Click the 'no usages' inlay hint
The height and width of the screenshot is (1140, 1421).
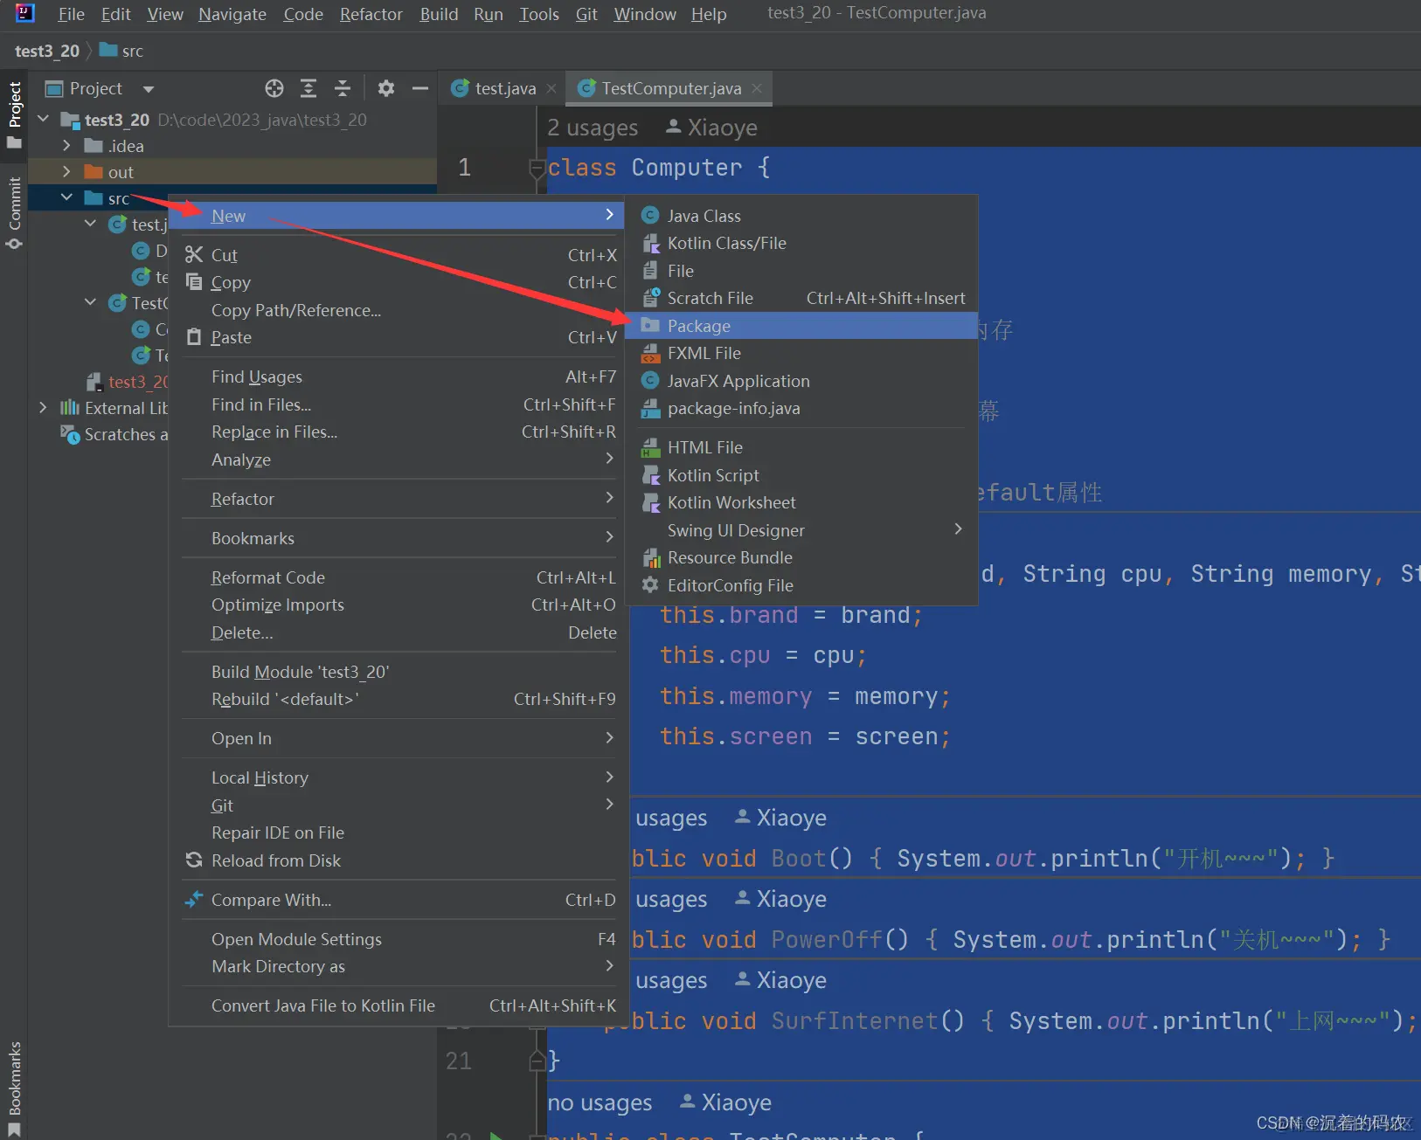(600, 1102)
